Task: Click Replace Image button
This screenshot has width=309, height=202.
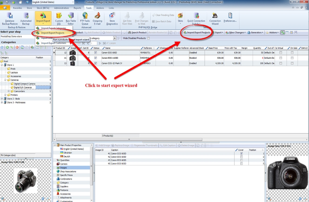Action: pos(120,145)
